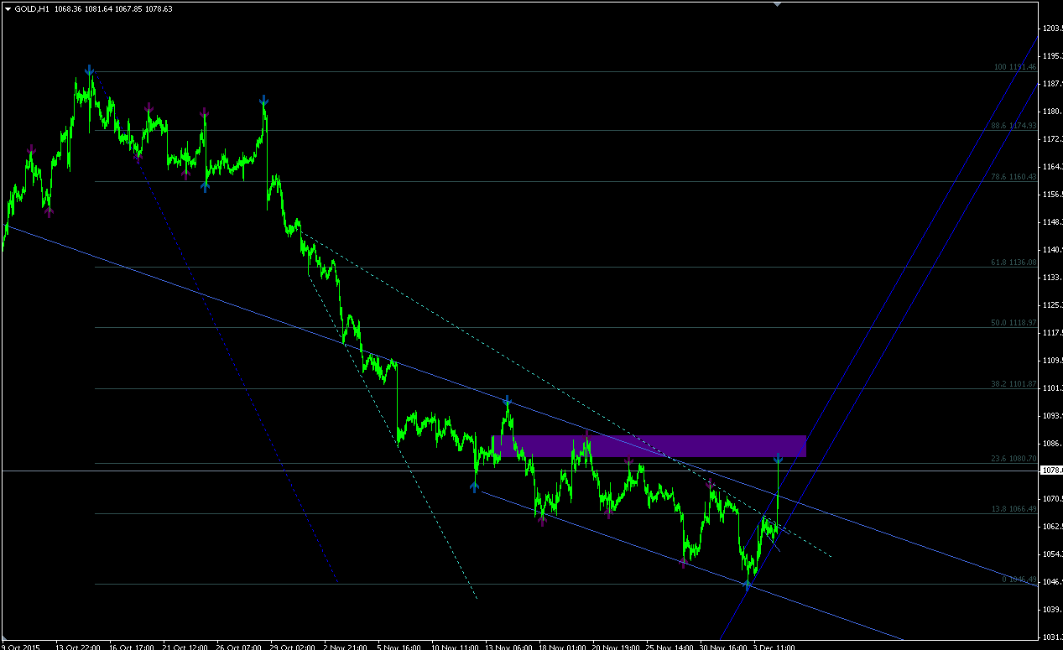This screenshot has height=650, width=1063.
Task: Click the chart shift triangle marker at top
Action: point(777,4)
